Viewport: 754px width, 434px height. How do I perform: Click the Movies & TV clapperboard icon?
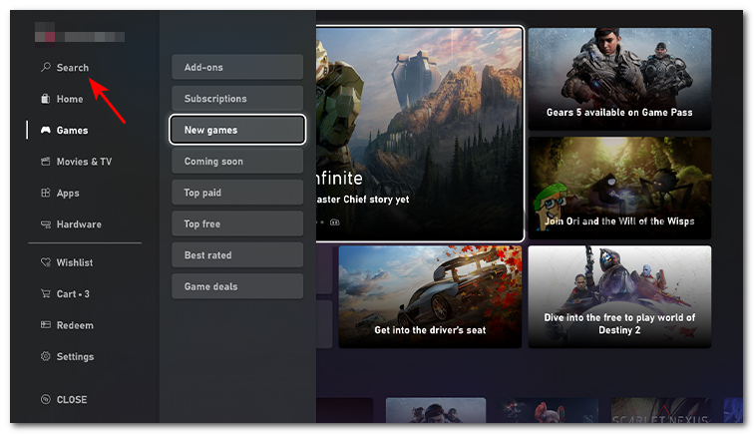[x=45, y=162]
